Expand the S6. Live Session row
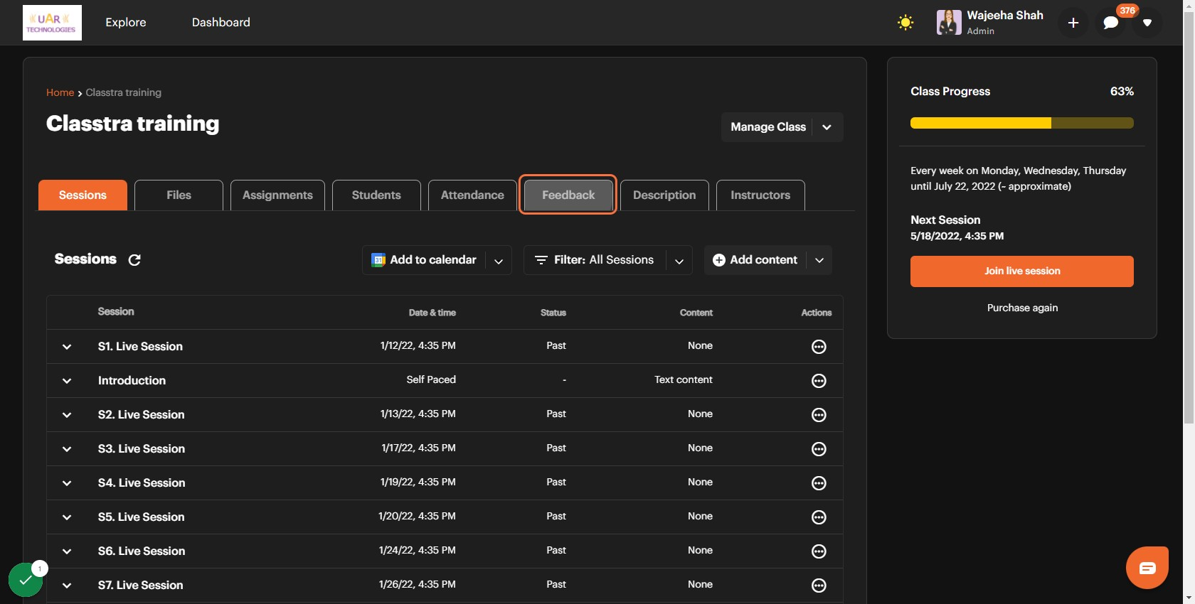This screenshot has height=604, width=1195. tap(67, 551)
